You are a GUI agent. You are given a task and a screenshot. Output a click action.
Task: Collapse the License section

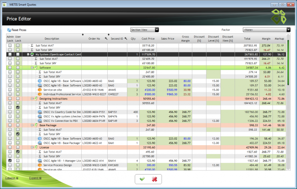pos(32,147)
